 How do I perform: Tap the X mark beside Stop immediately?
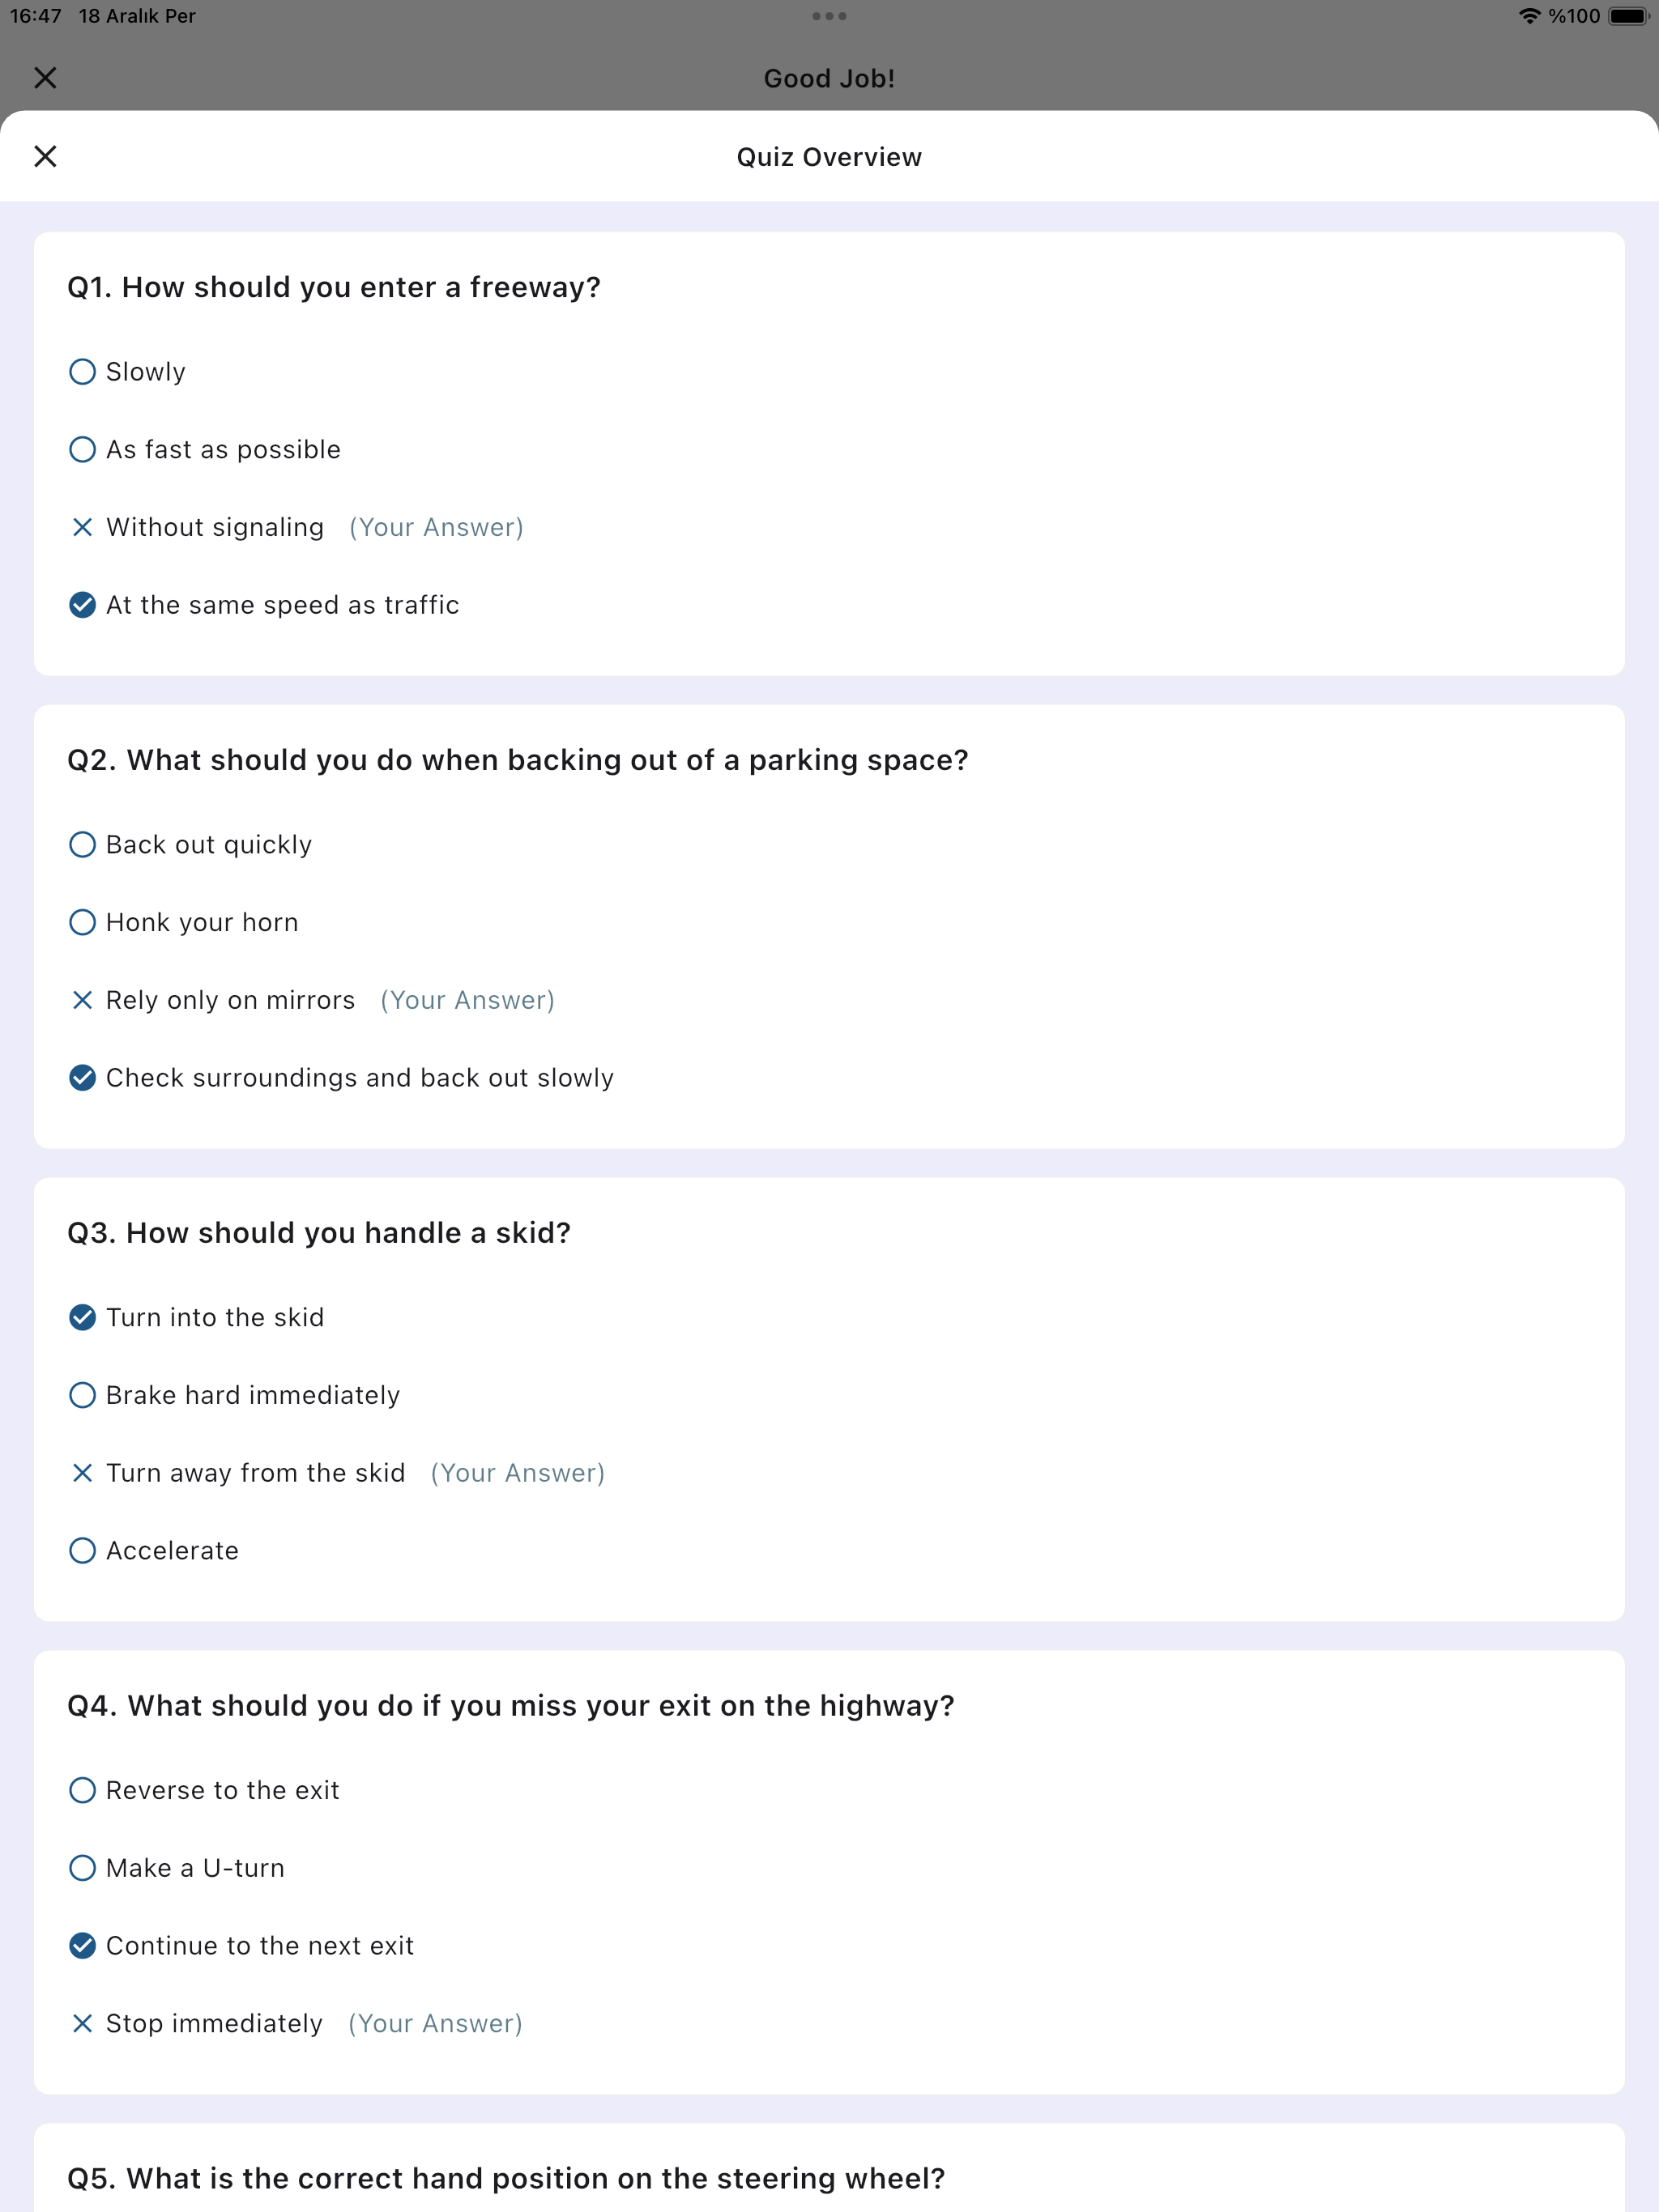pos(82,2023)
